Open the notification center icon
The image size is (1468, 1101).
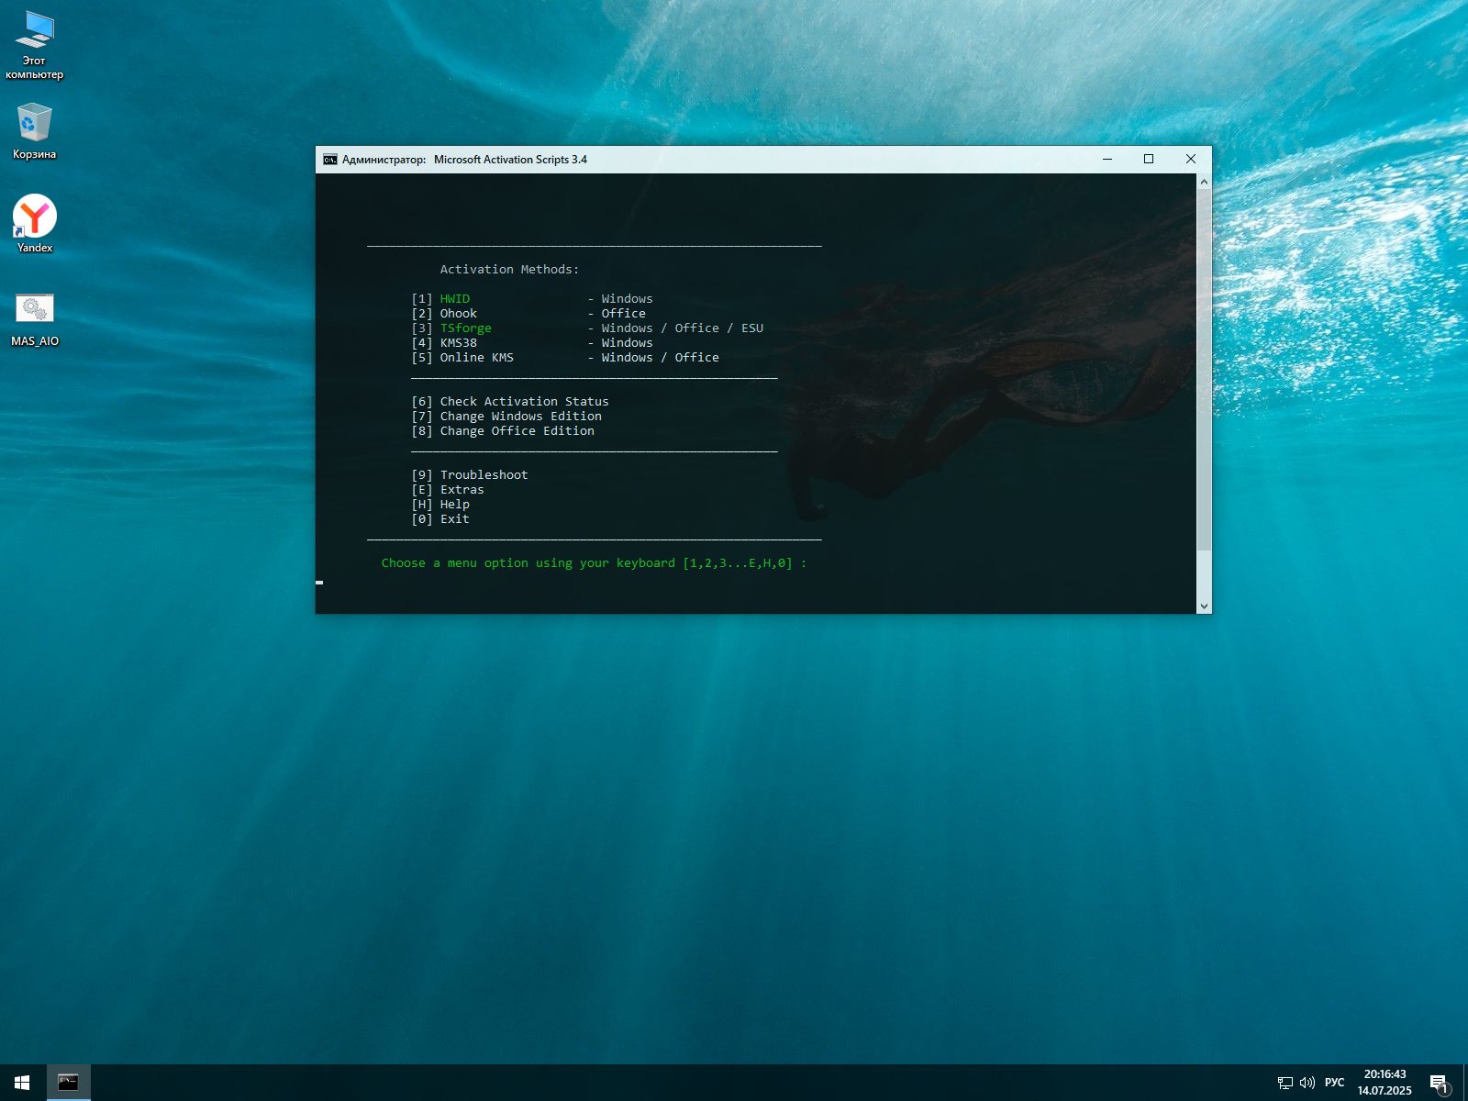(x=1440, y=1084)
